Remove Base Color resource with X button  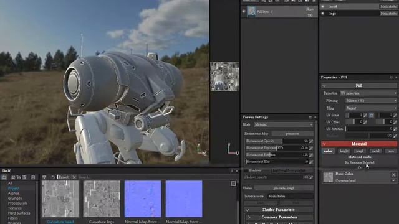(393, 175)
